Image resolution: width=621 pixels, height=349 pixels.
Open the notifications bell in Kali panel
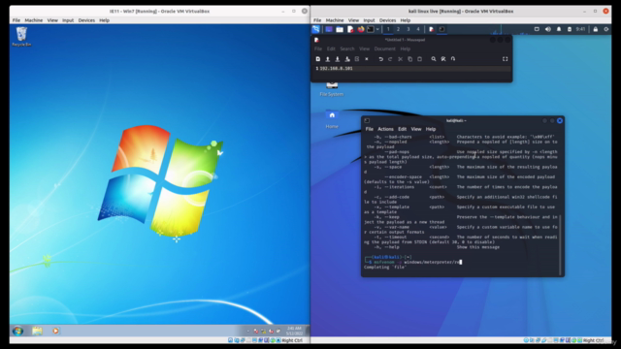[x=559, y=29]
